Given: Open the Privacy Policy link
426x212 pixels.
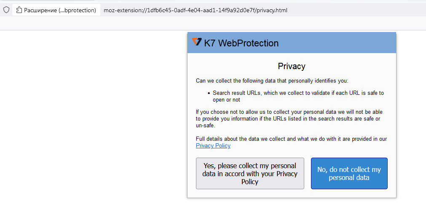Looking at the screenshot, I should pyautogui.click(x=213, y=146).
